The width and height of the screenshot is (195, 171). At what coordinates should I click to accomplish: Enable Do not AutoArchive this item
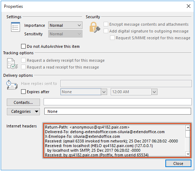pyautogui.click(x=23, y=46)
